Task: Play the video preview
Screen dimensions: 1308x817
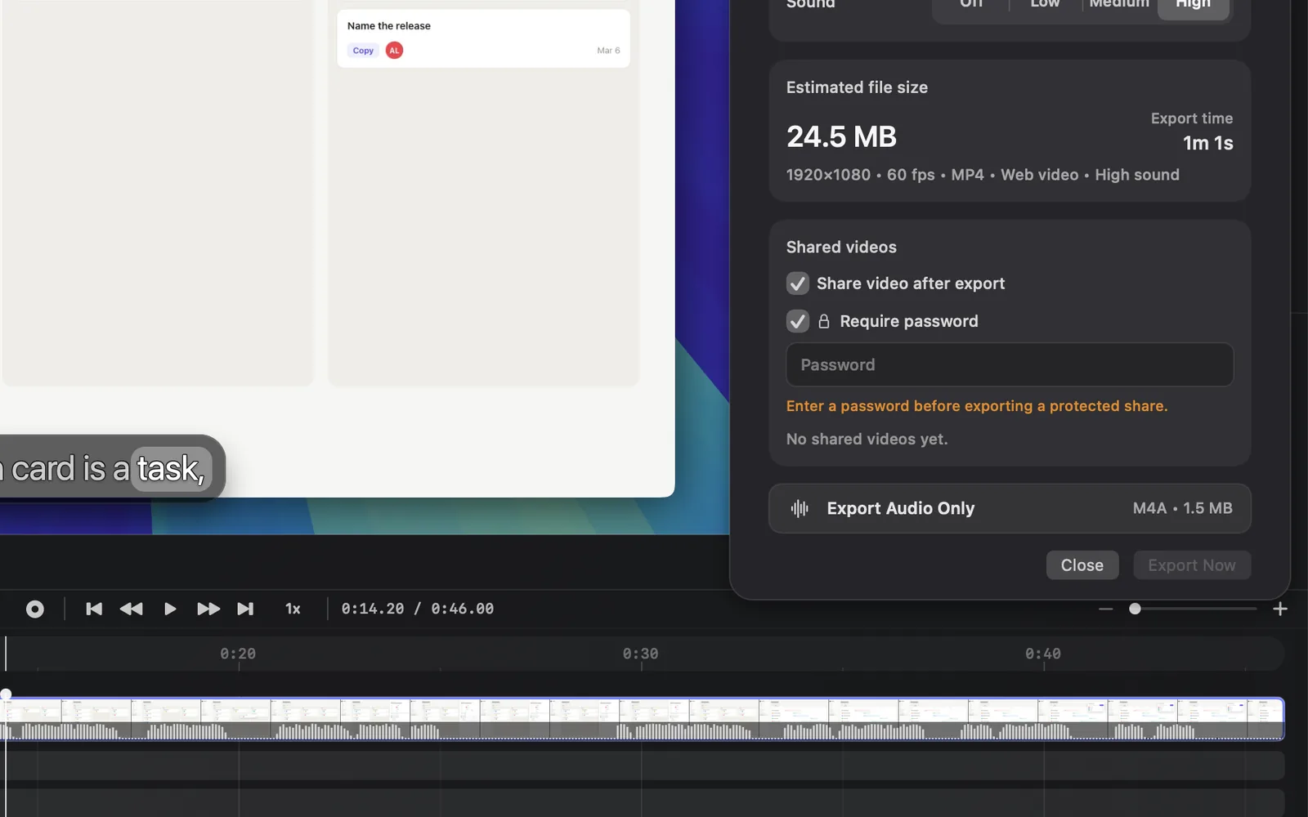Action: coord(170,609)
